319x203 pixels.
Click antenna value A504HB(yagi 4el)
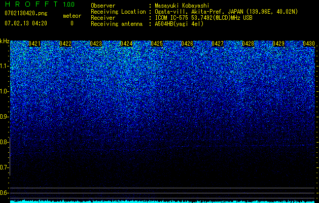coord(179,24)
